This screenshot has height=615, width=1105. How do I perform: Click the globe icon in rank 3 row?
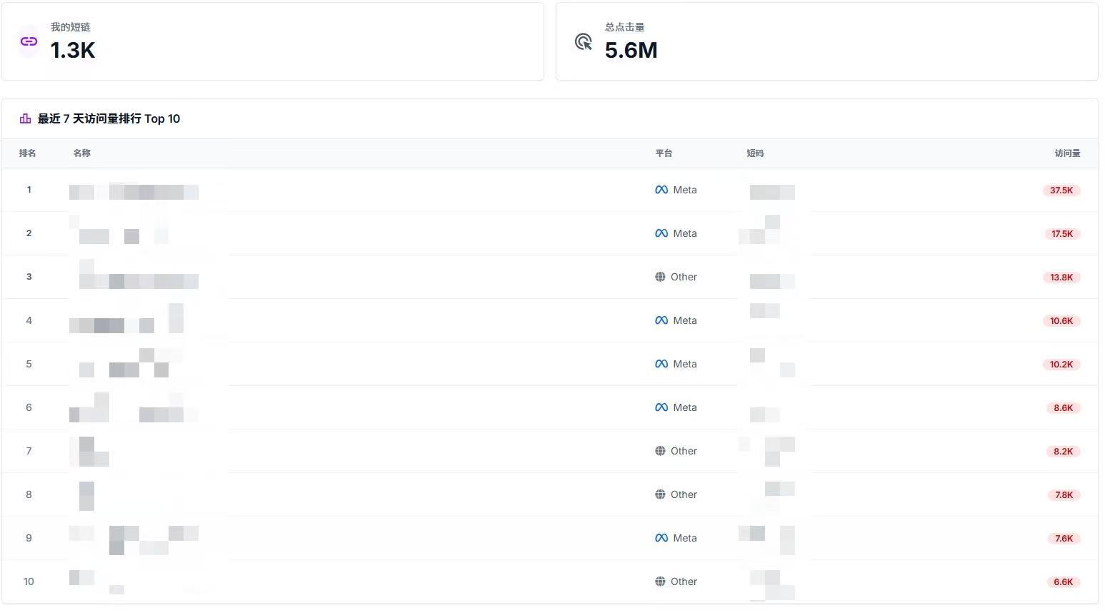pyautogui.click(x=660, y=277)
